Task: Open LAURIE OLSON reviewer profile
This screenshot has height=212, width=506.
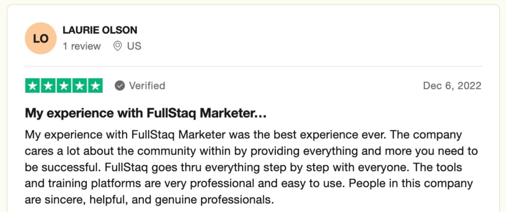Action: pos(100,30)
